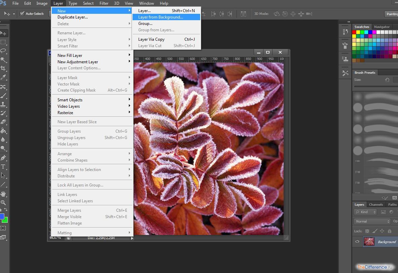Select the Horizontal Type tool

3,167
